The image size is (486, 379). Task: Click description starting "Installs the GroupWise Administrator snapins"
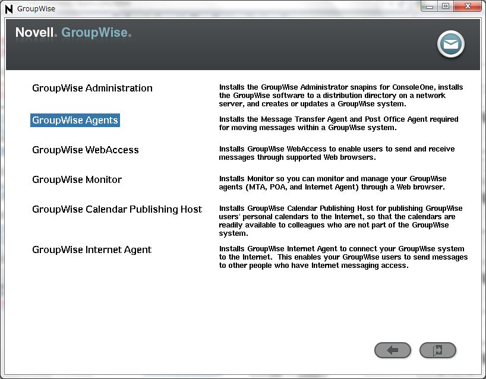[x=341, y=96]
